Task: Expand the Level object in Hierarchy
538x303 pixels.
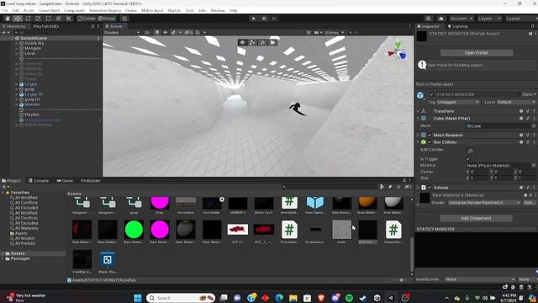Action: pyautogui.click(x=17, y=54)
